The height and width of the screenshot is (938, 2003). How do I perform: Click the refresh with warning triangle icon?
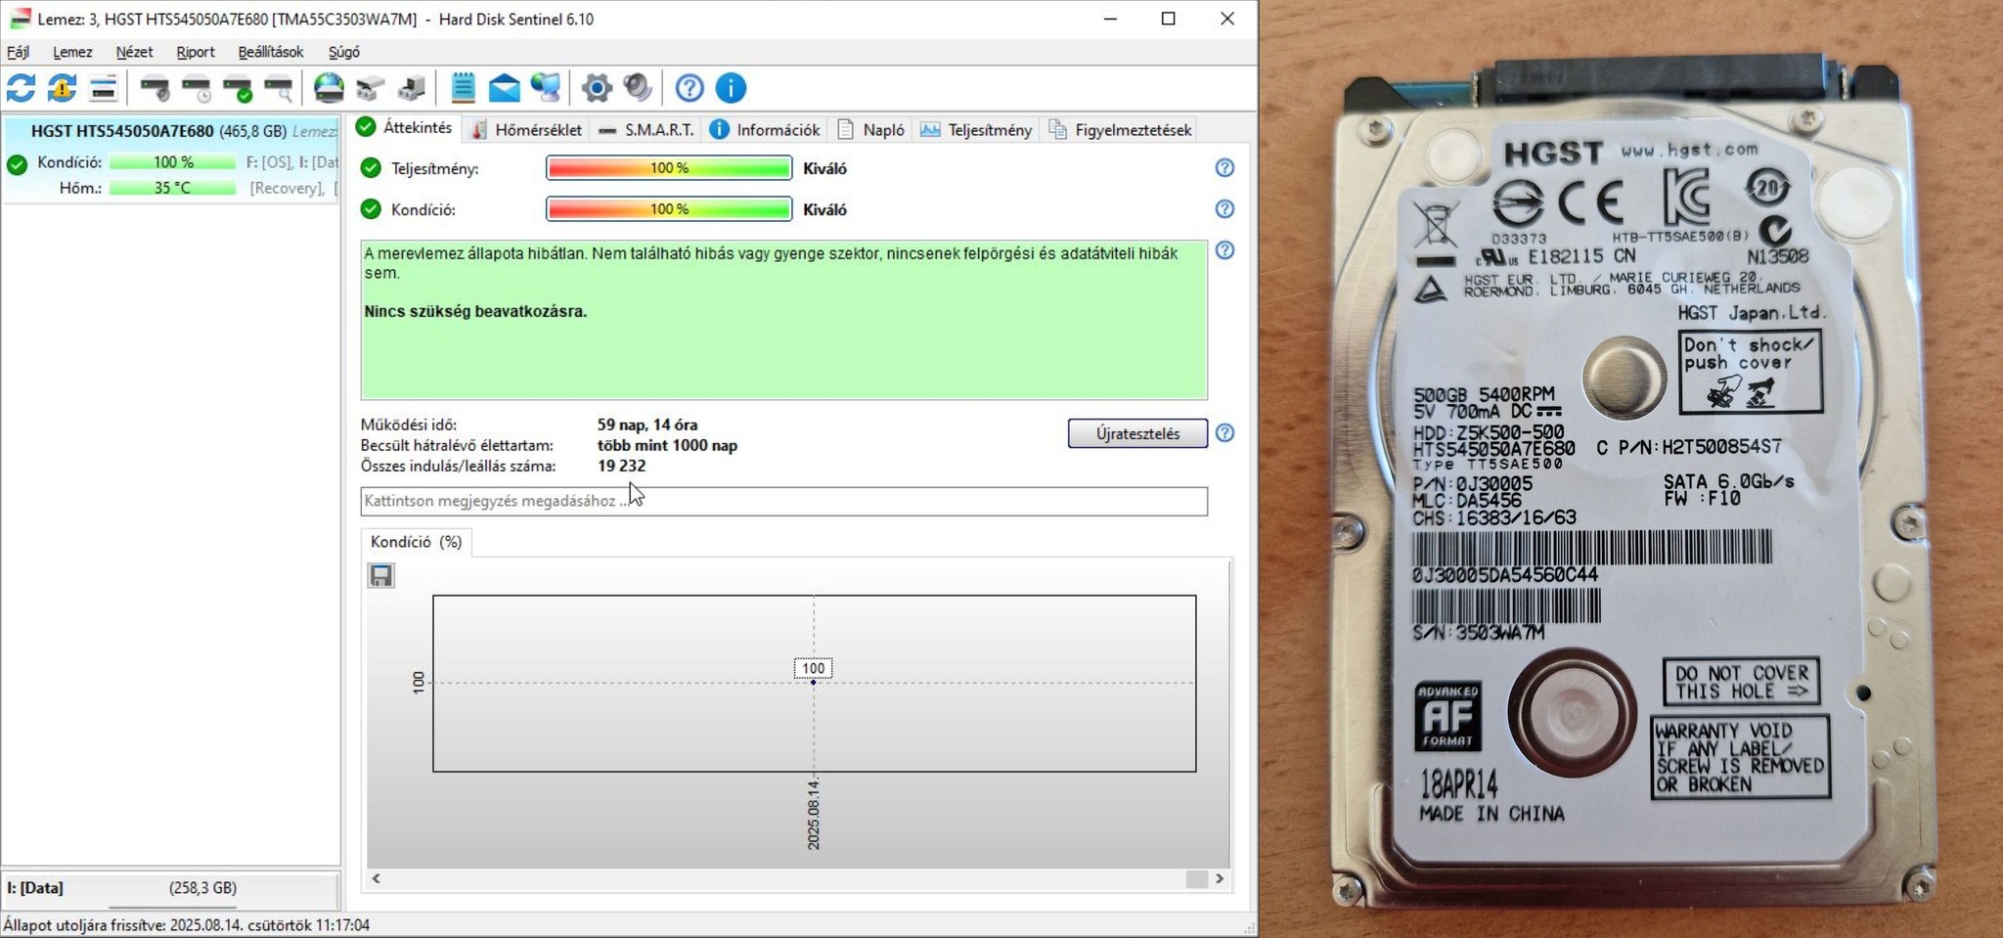[62, 88]
